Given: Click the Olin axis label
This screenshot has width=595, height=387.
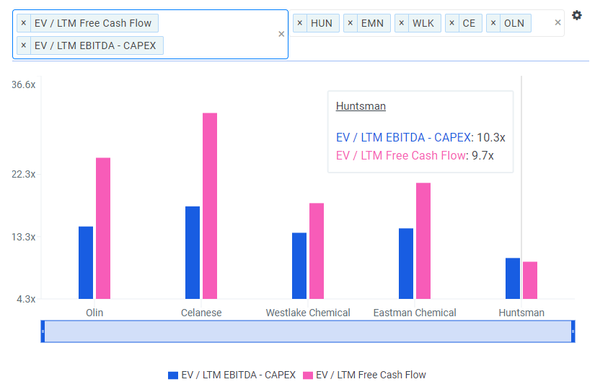Looking at the screenshot, I should pos(94,313).
